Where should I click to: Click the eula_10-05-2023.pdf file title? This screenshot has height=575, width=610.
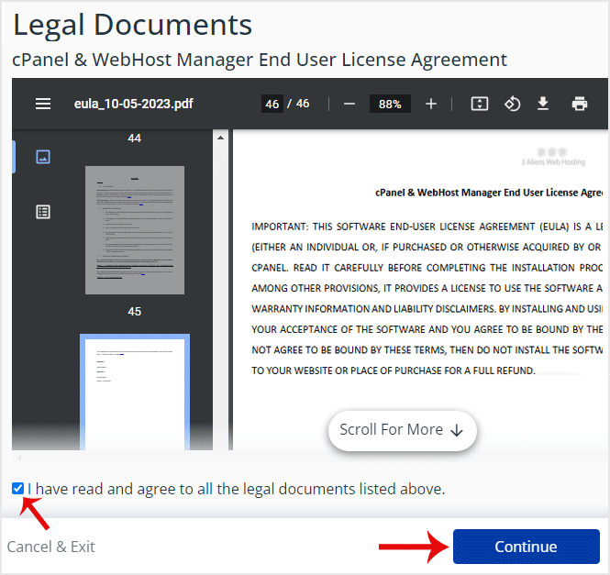tap(134, 104)
